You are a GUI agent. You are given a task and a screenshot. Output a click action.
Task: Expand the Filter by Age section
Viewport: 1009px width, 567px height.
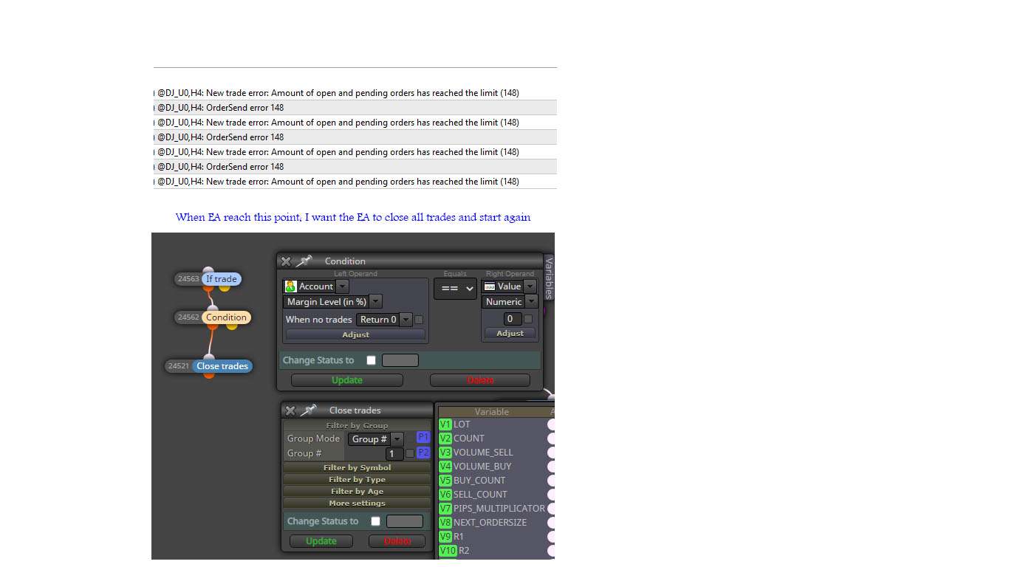coord(357,491)
